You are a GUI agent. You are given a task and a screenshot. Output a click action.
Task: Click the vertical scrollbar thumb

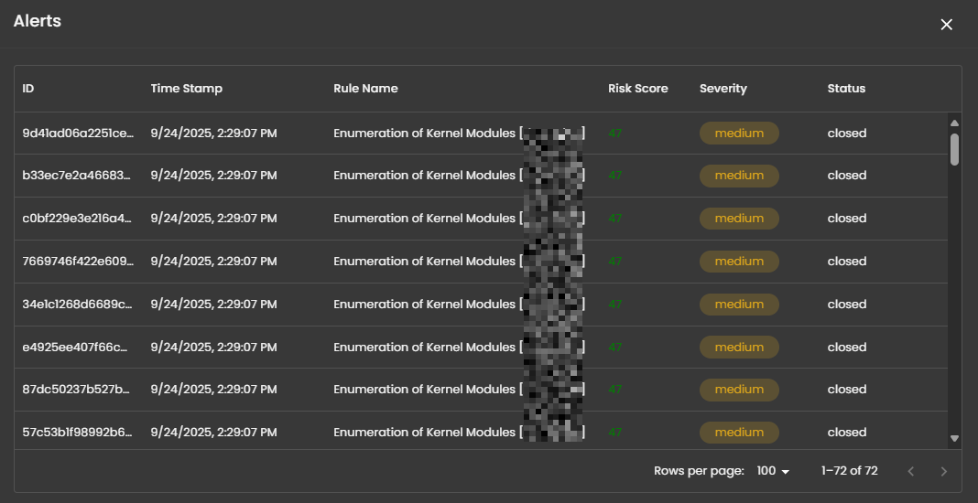[x=954, y=149]
